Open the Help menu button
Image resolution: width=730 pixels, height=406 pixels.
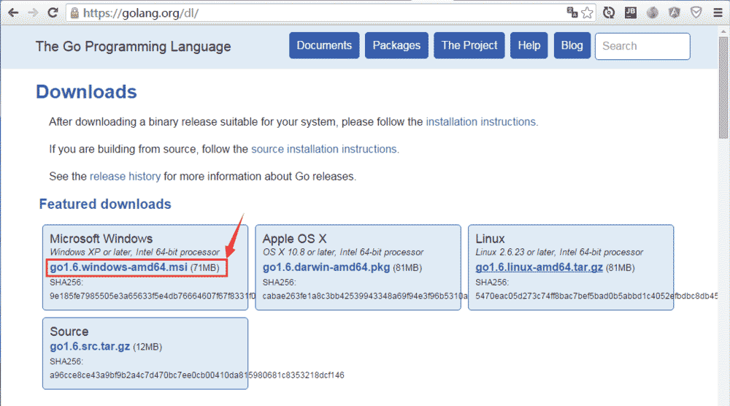coord(529,45)
